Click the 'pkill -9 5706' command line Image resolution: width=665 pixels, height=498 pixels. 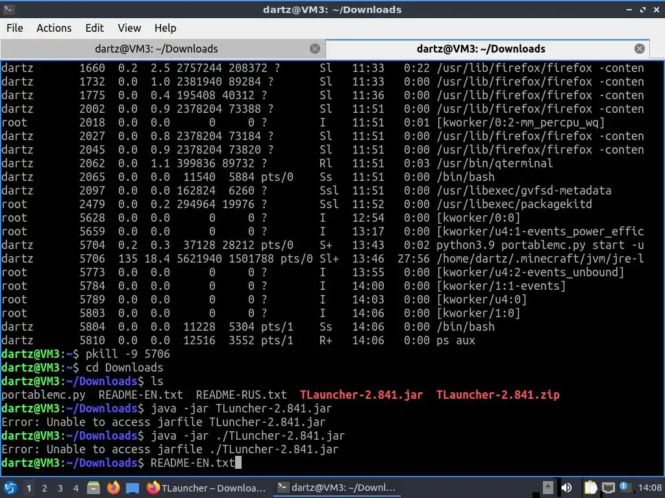[x=128, y=354]
